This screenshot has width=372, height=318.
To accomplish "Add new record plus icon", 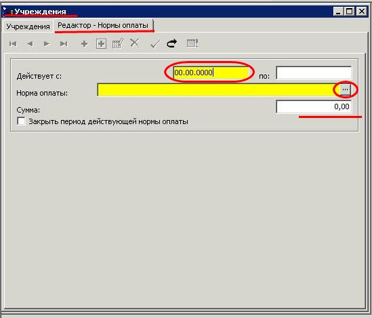I will point(85,44).
